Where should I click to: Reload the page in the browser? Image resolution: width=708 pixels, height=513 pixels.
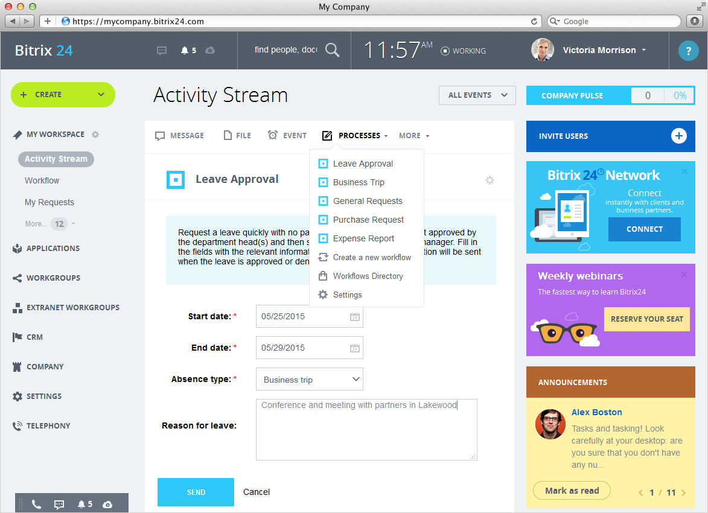pos(534,21)
